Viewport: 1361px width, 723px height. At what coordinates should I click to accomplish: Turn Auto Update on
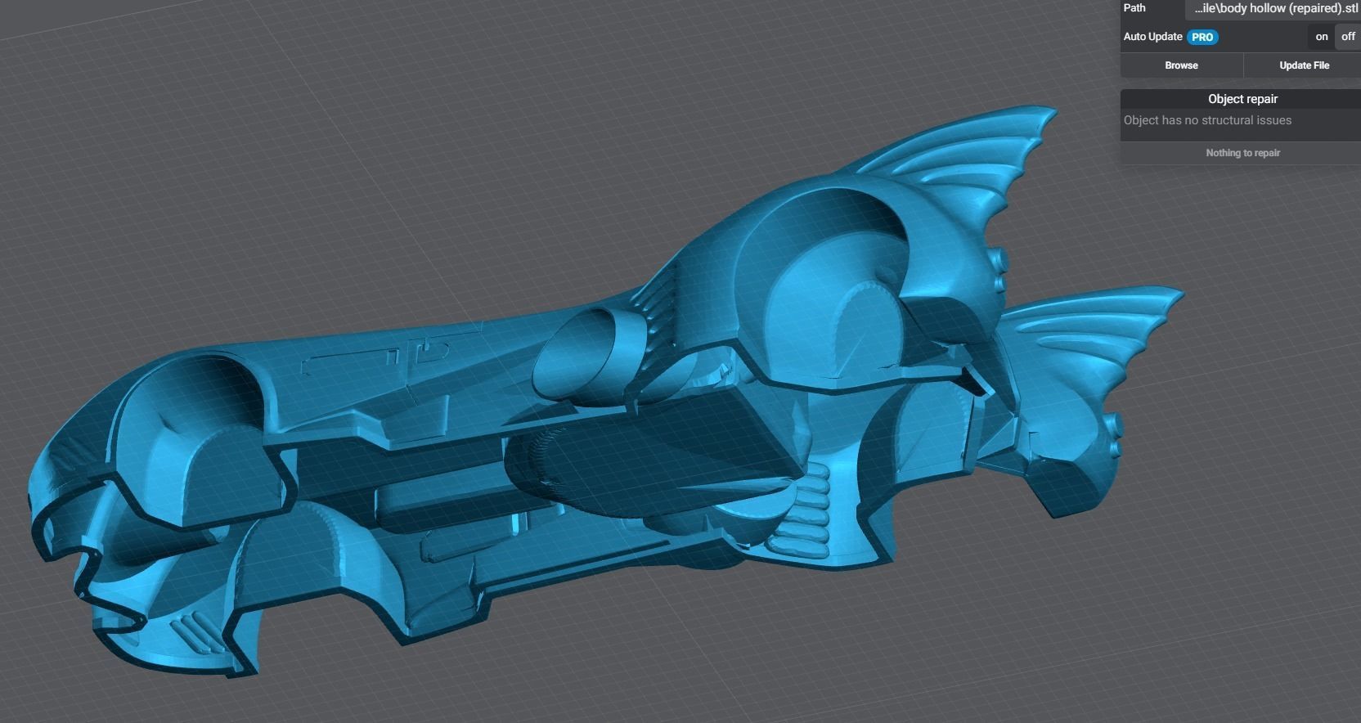(x=1321, y=37)
